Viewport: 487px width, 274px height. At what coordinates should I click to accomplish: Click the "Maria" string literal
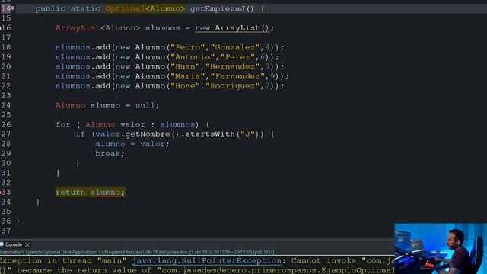(x=187, y=76)
